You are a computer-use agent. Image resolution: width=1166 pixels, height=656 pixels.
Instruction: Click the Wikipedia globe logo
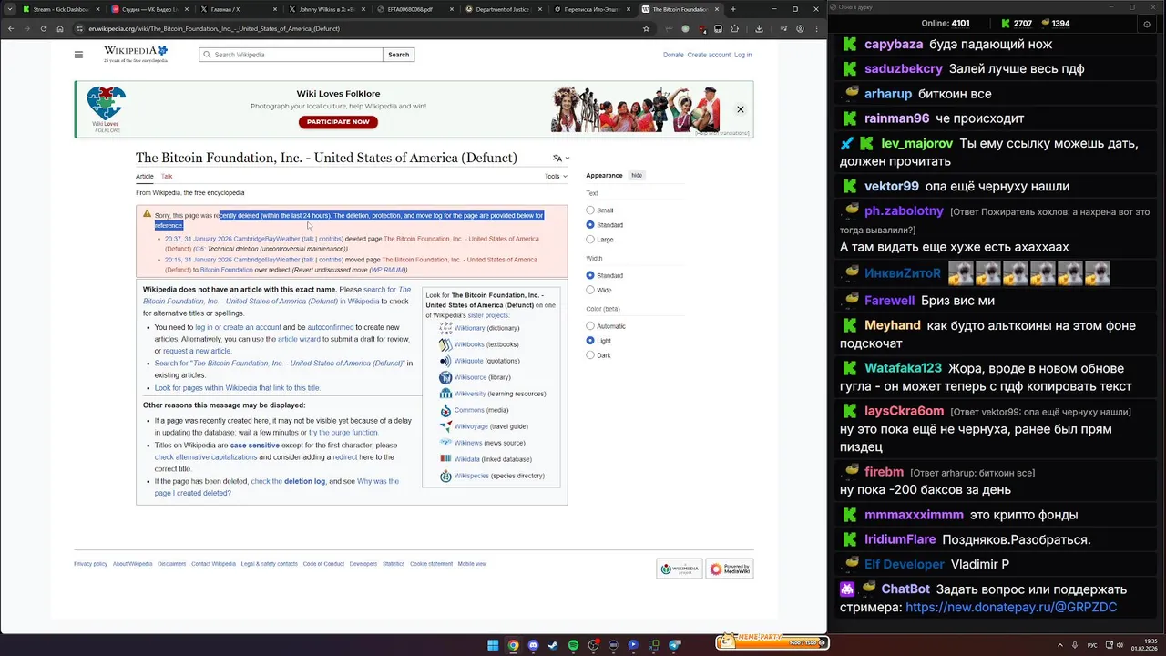pyautogui.click(x=136, y=54)
